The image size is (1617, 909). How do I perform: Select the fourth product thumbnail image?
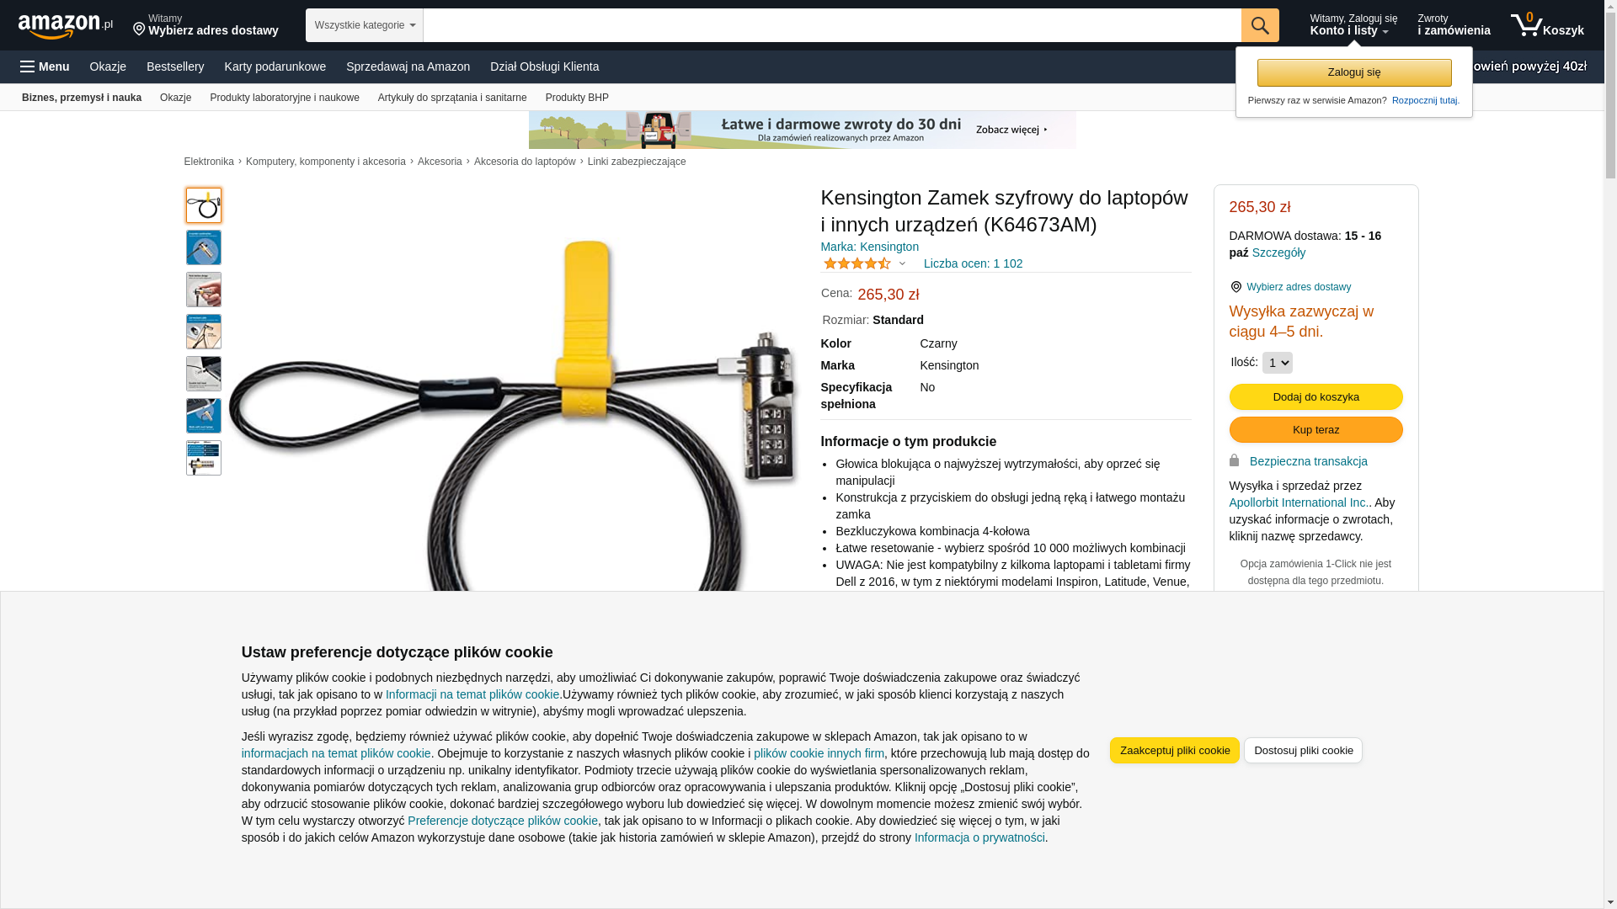[x=204, y=332]
